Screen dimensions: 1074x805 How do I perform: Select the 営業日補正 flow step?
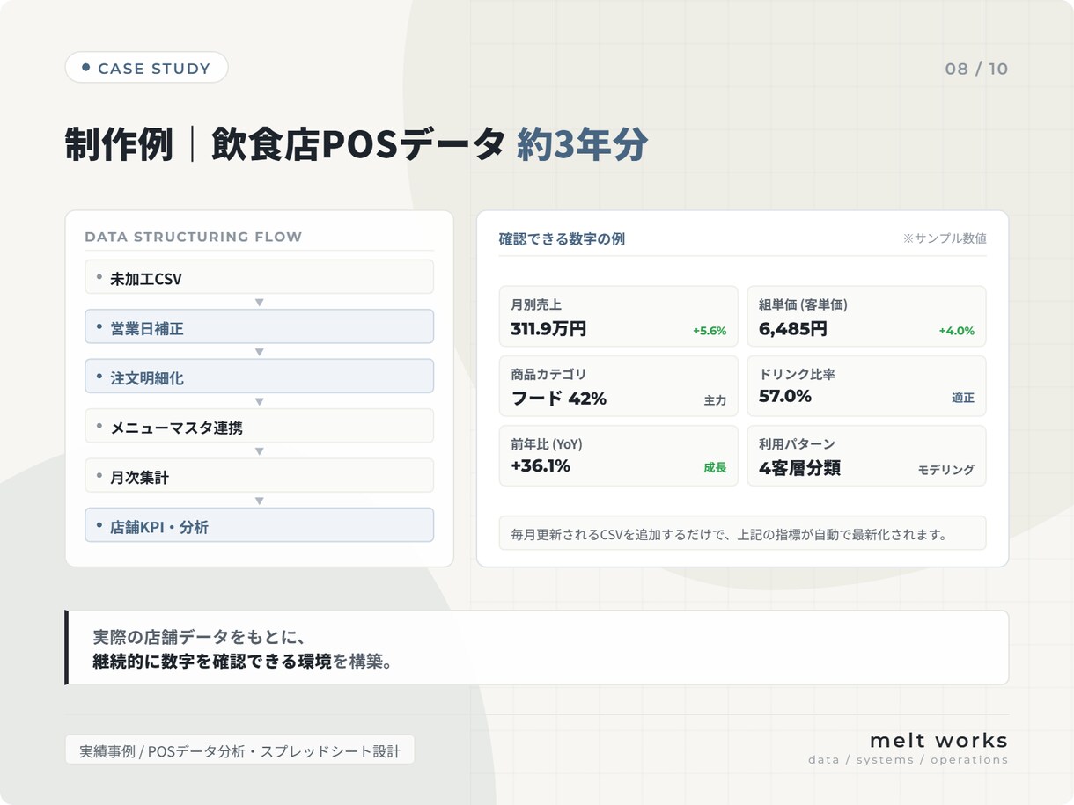pos(259,326)
